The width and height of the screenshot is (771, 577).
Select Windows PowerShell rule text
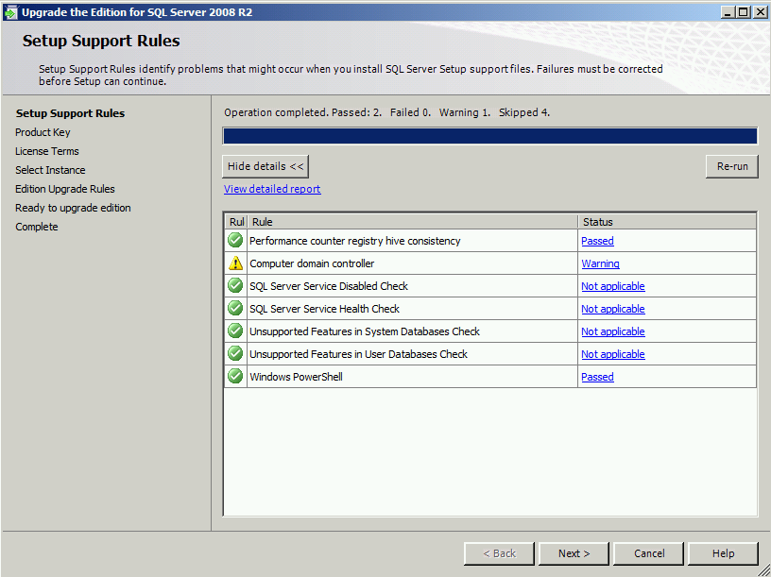coord(296,377)
